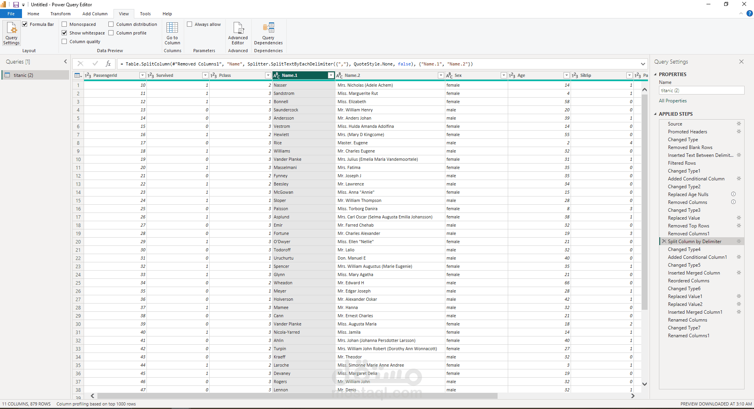
Task: Click the fx function icon in formula bar
Action: (108, 64)
